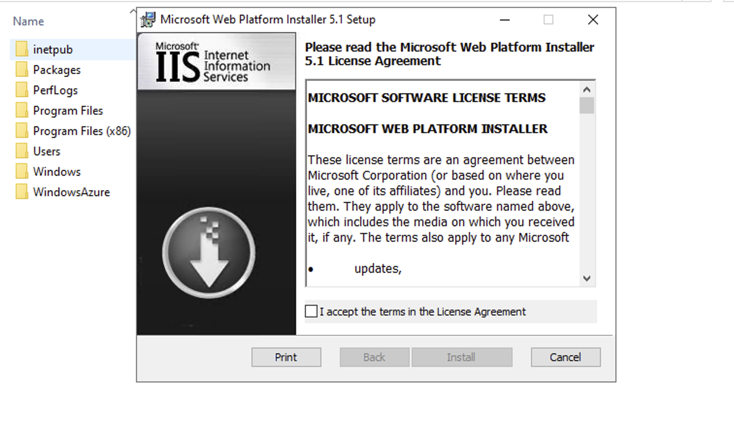This screenshot has width=734, height=434.
Task: Click the Microsoft IIS logo banner
Action: 217,62
